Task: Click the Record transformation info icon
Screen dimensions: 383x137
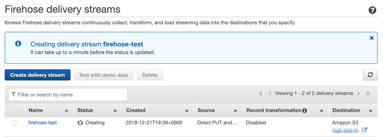Action: [x=304, y=110]
